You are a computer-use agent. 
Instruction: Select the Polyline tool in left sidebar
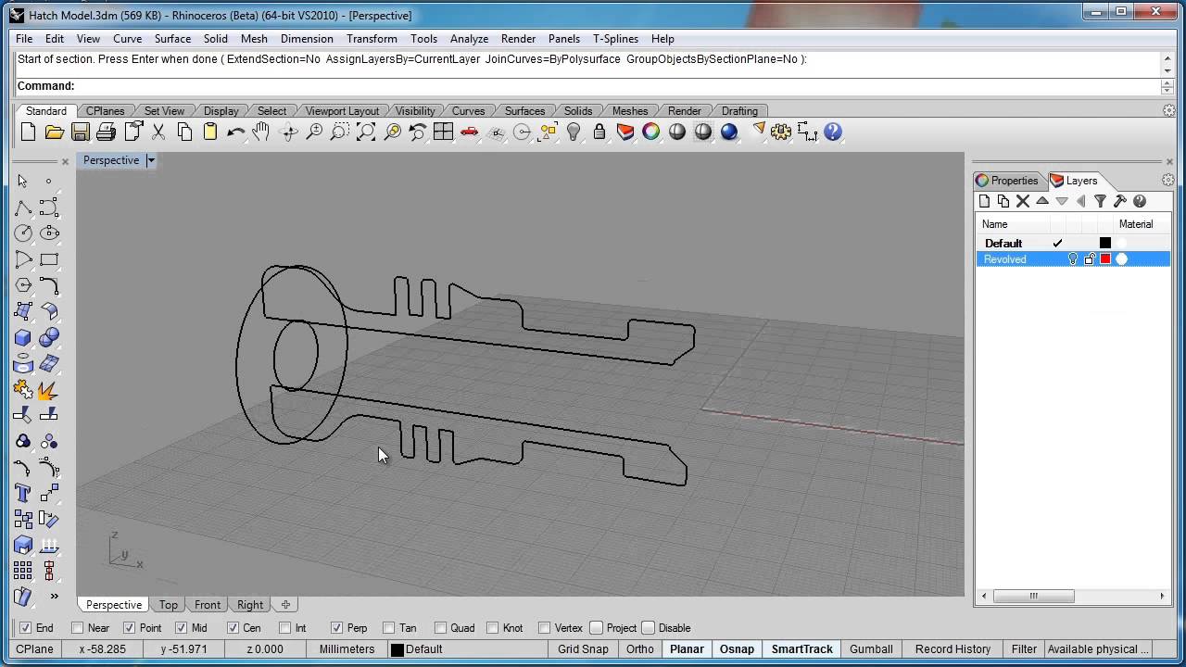coord(23,208)
